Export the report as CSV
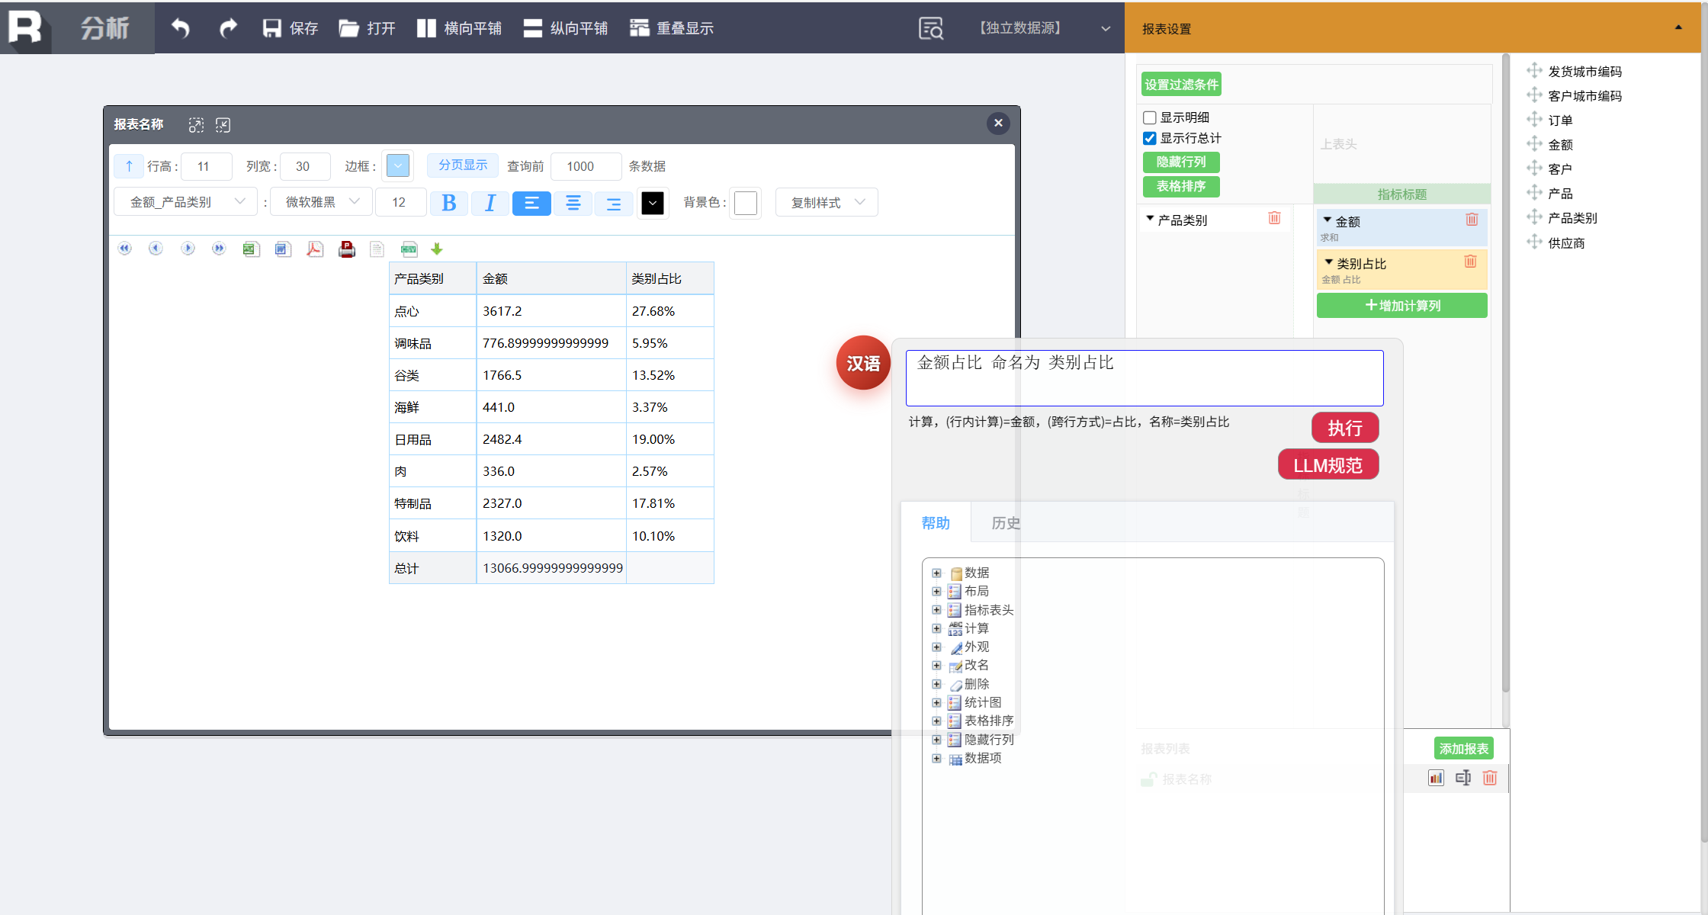Viewport: 1708px width, 915px height. [x=409, y=249]
